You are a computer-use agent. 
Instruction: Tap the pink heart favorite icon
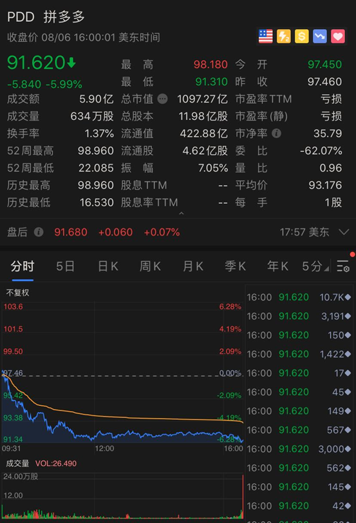338,36
